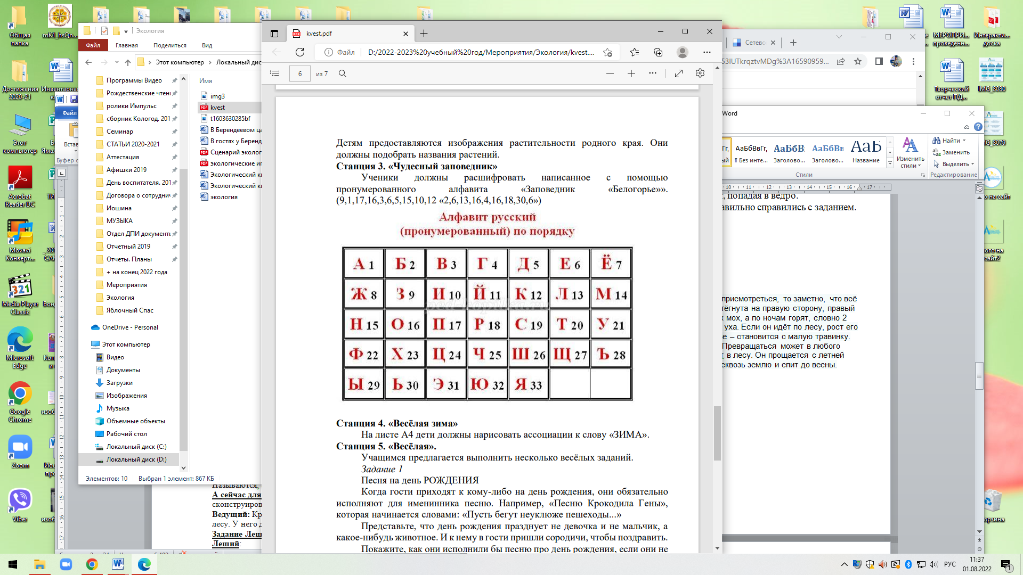Open Chrome tab search chevron

(839, 37)
